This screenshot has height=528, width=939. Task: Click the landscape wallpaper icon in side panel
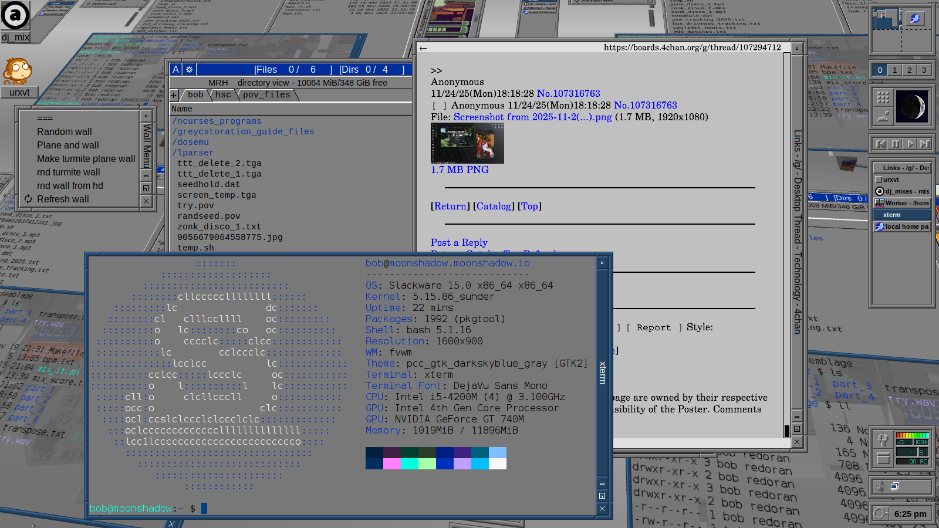883,116
